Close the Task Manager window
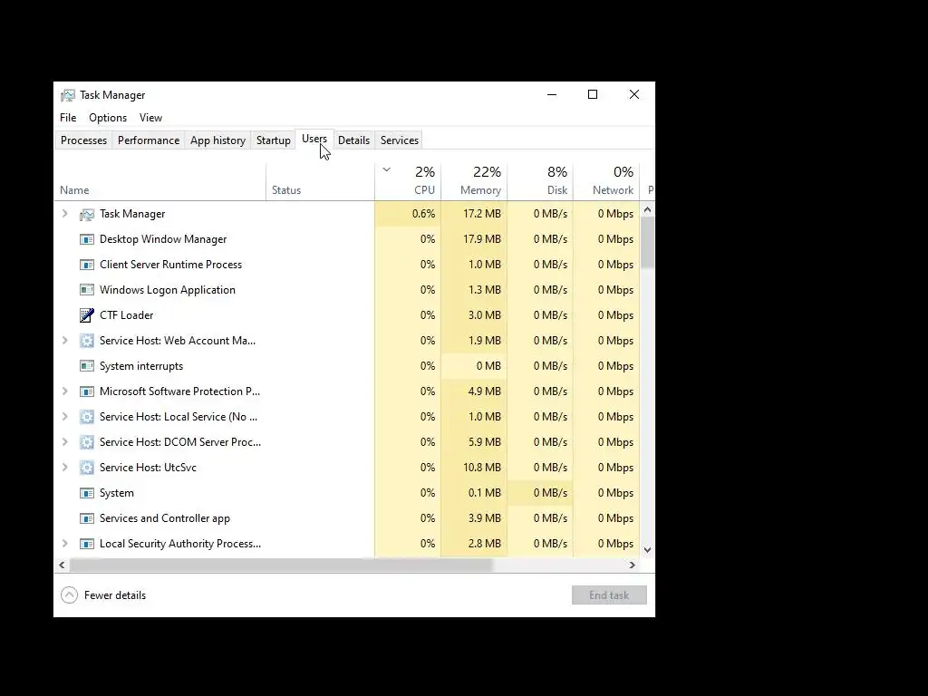This screenshot has height=696, width=928. pyautogui.click(x=633, y=94)
